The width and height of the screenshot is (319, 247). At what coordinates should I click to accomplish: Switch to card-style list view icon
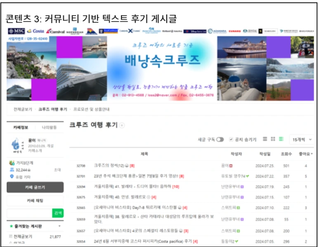coord(265,139)
